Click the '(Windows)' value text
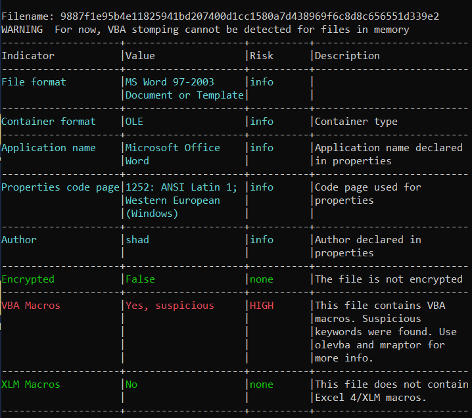Viewport: 472px width, 418px height. pos(152,214)
